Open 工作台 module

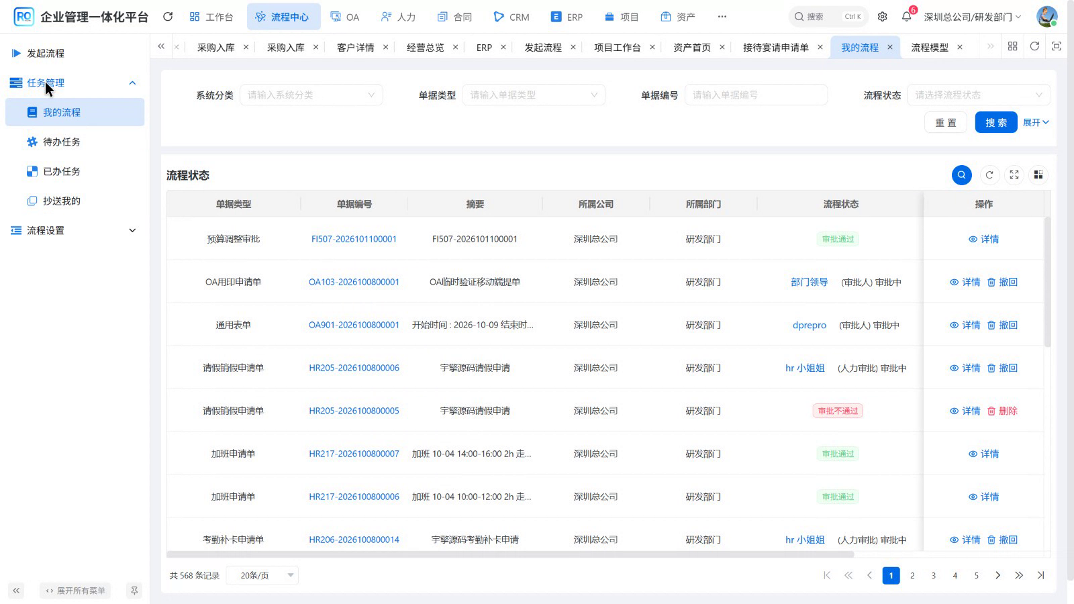coord(211,17)
